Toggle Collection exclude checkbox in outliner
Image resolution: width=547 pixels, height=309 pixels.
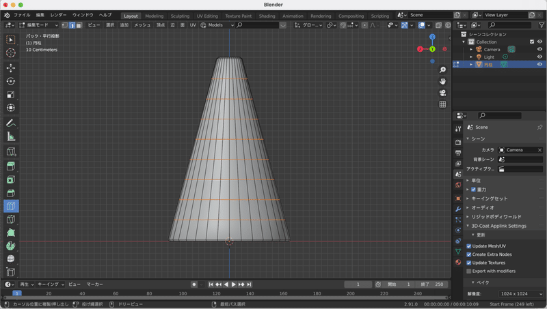[x=532, y=42]
